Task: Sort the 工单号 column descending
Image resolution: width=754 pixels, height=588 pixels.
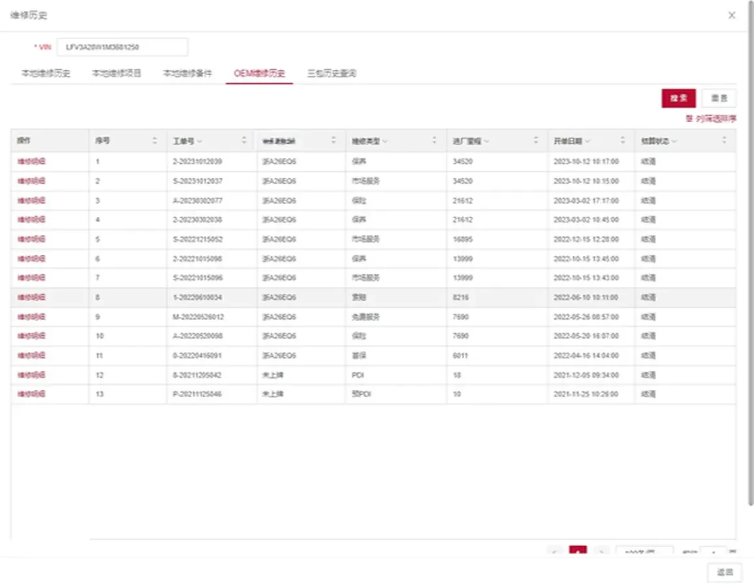Action: [244, 142]
